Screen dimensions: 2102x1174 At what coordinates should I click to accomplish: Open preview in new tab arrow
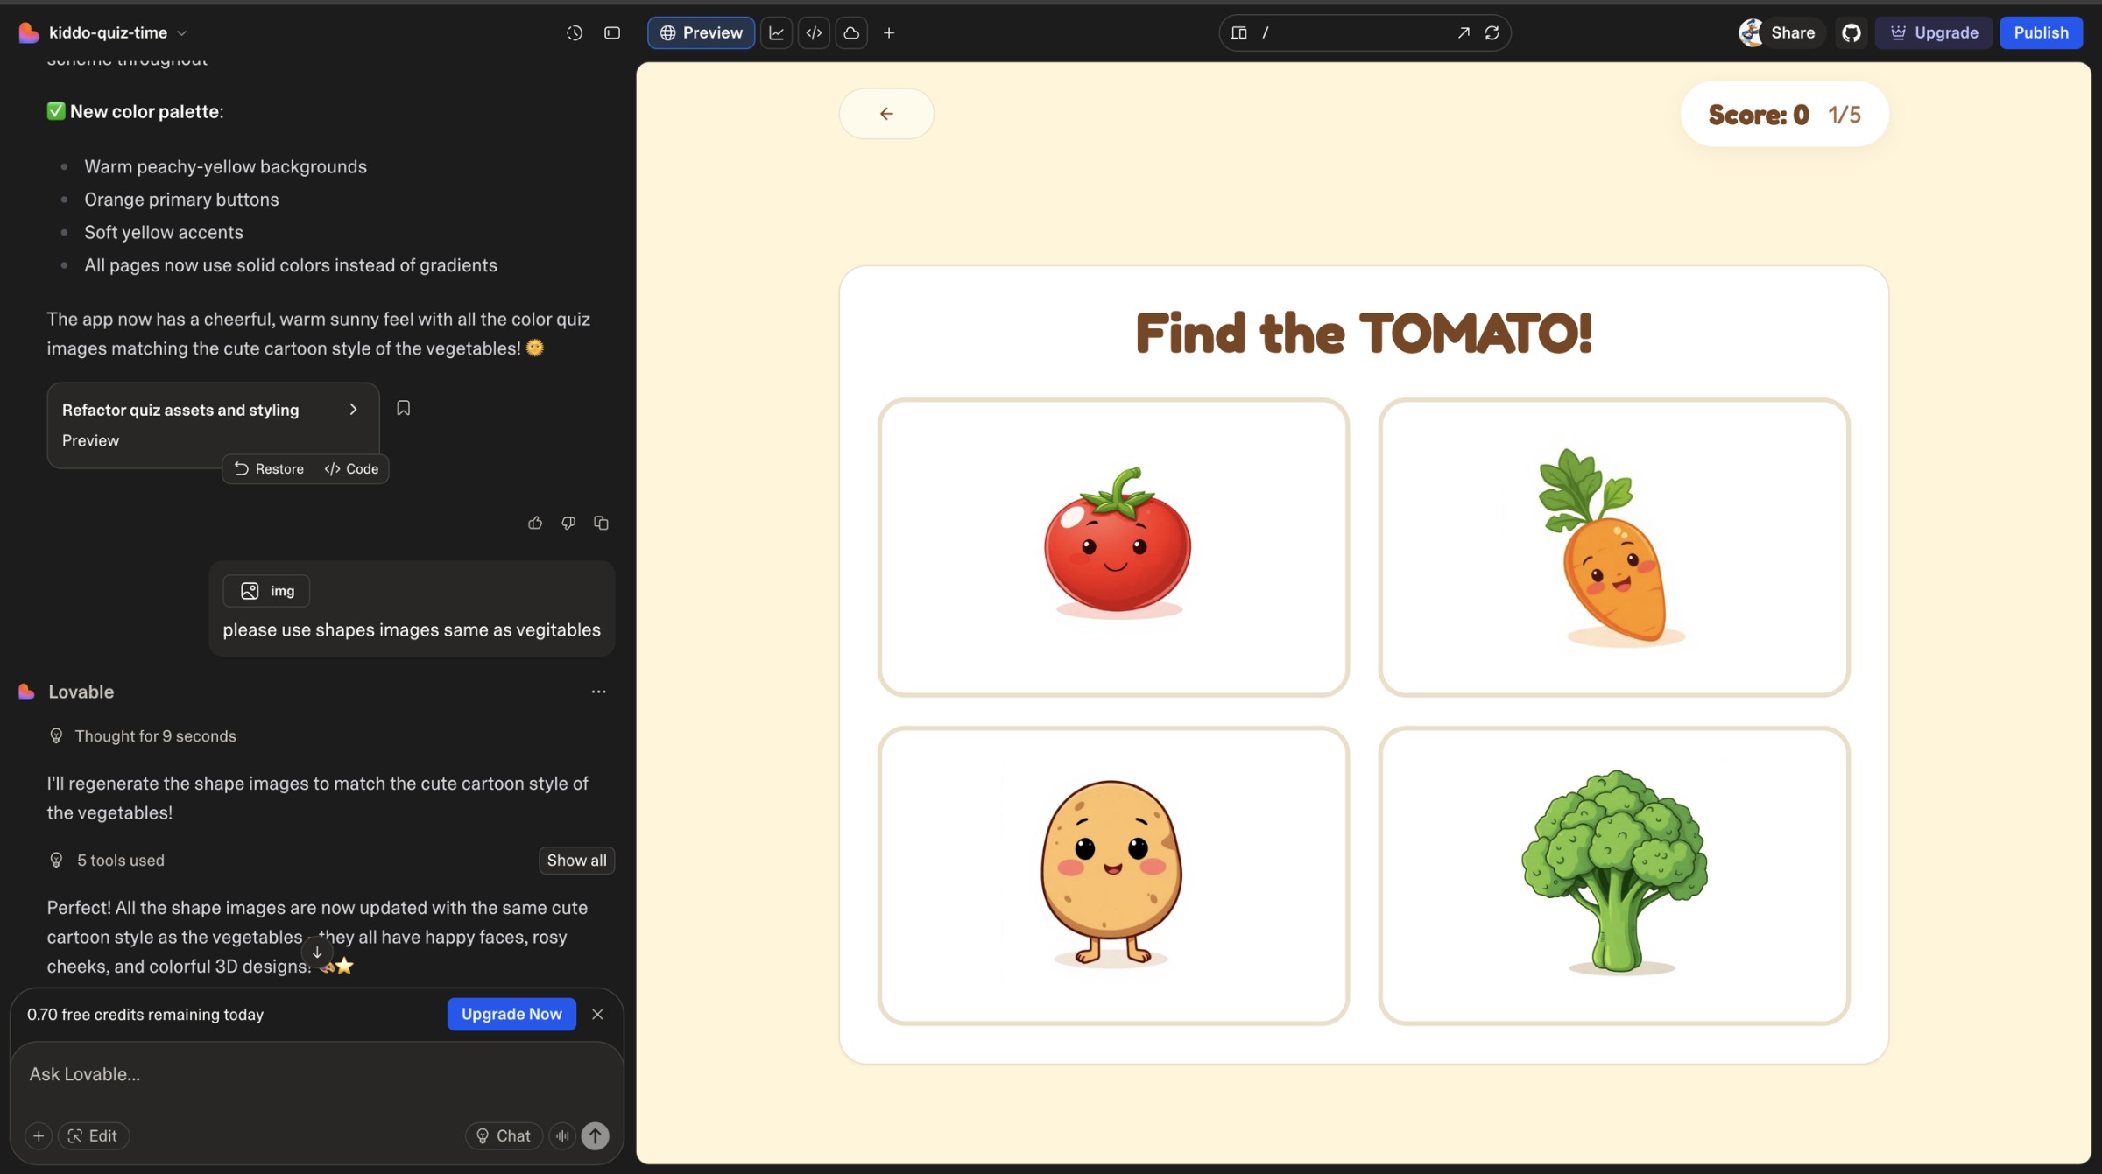[x=1463, y=32]
